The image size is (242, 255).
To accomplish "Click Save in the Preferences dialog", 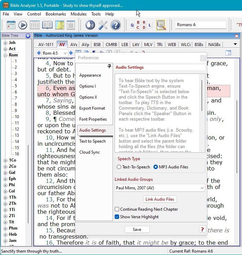I will 137,230.
